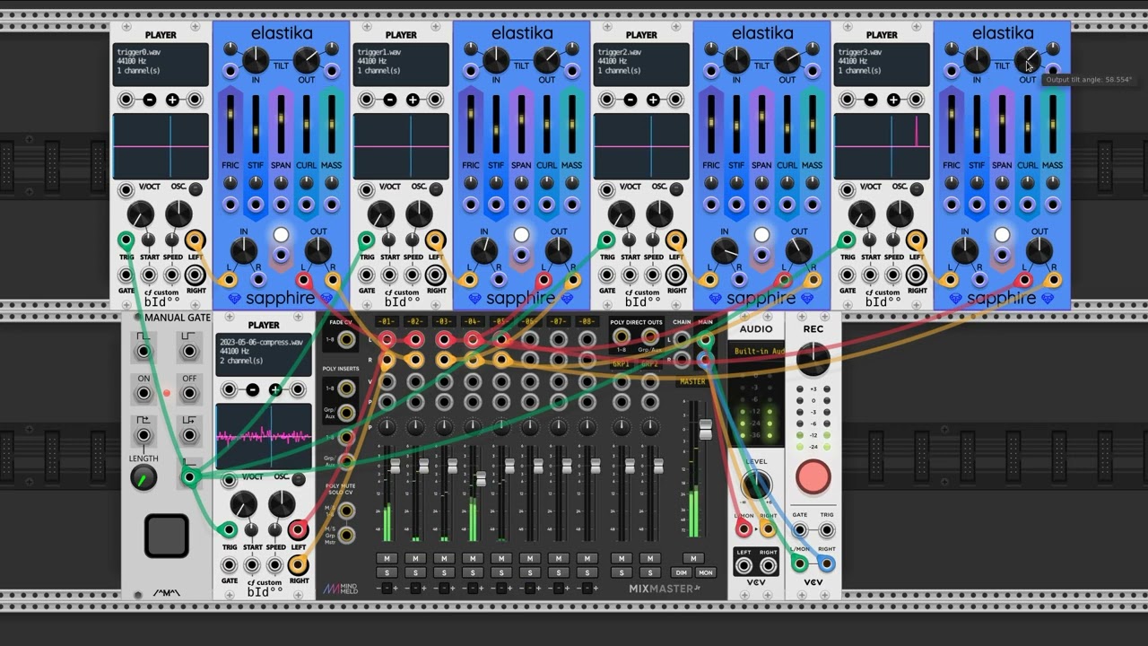Toggle power button on the first Elastika module
The width and height of the screenshot is (1148, 646).
tap(281, 235)
